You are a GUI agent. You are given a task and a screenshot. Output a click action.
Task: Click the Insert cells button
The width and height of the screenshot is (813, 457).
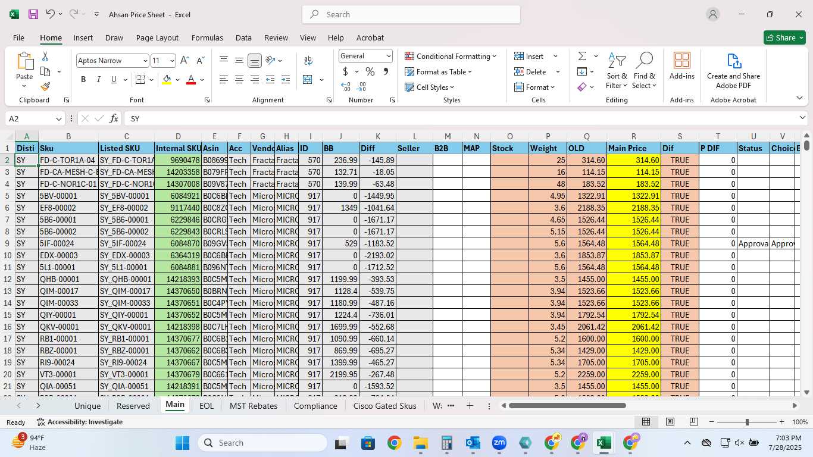click(530, 56)
